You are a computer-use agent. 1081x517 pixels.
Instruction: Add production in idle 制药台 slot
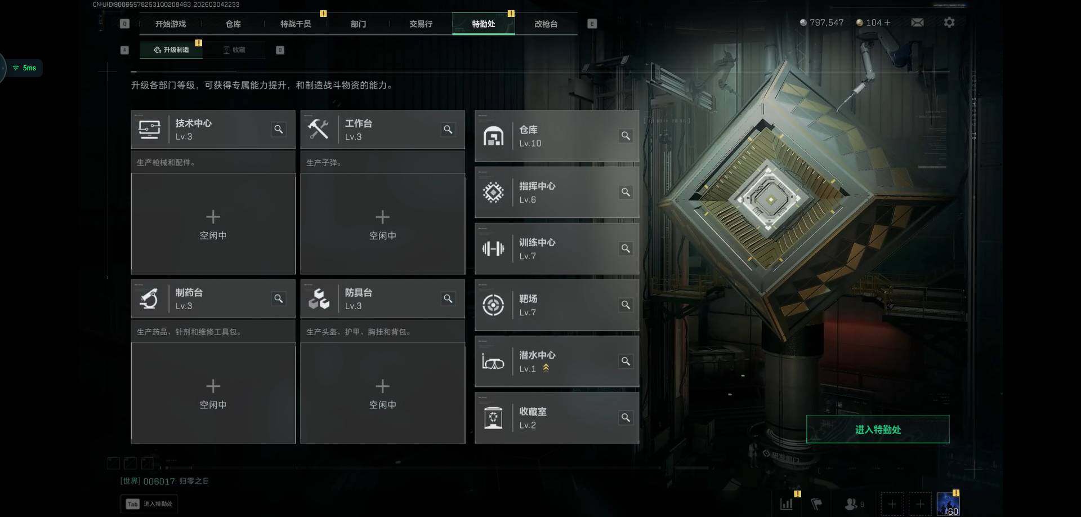pyautogui.click(x=213, y=393)
